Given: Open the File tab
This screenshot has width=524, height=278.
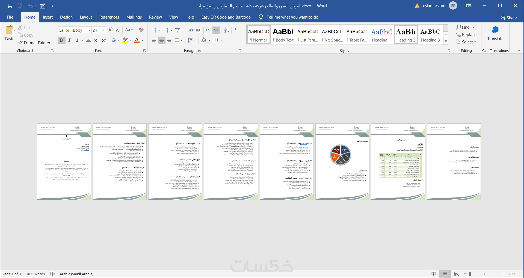Looking at the screenshot, I should coord(10,17).
